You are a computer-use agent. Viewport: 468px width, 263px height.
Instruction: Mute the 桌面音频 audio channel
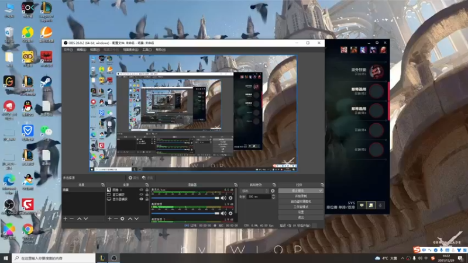coord(223,213)
